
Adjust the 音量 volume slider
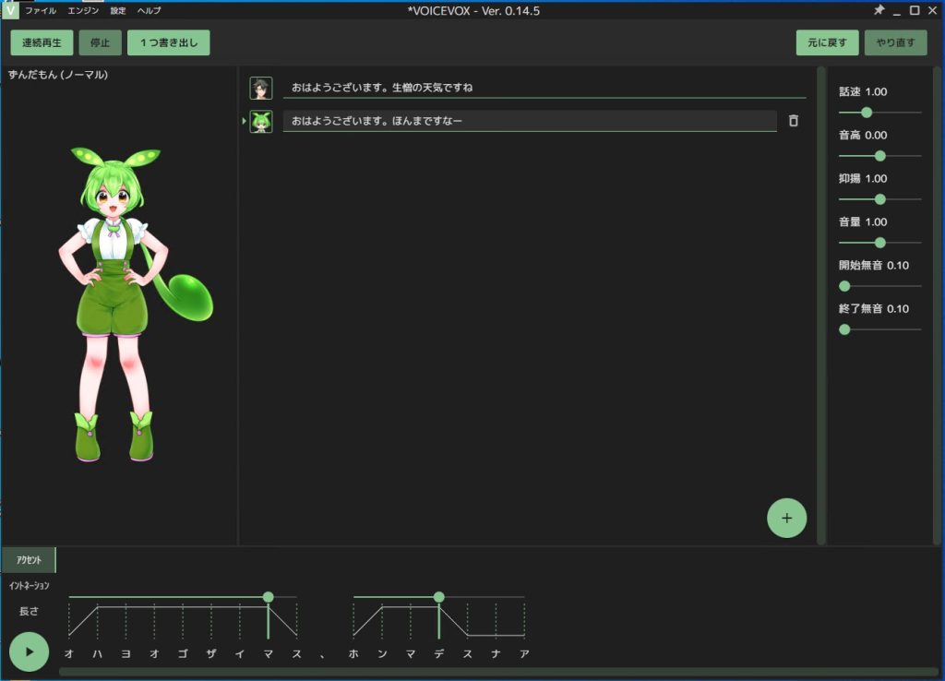(879, 243)
